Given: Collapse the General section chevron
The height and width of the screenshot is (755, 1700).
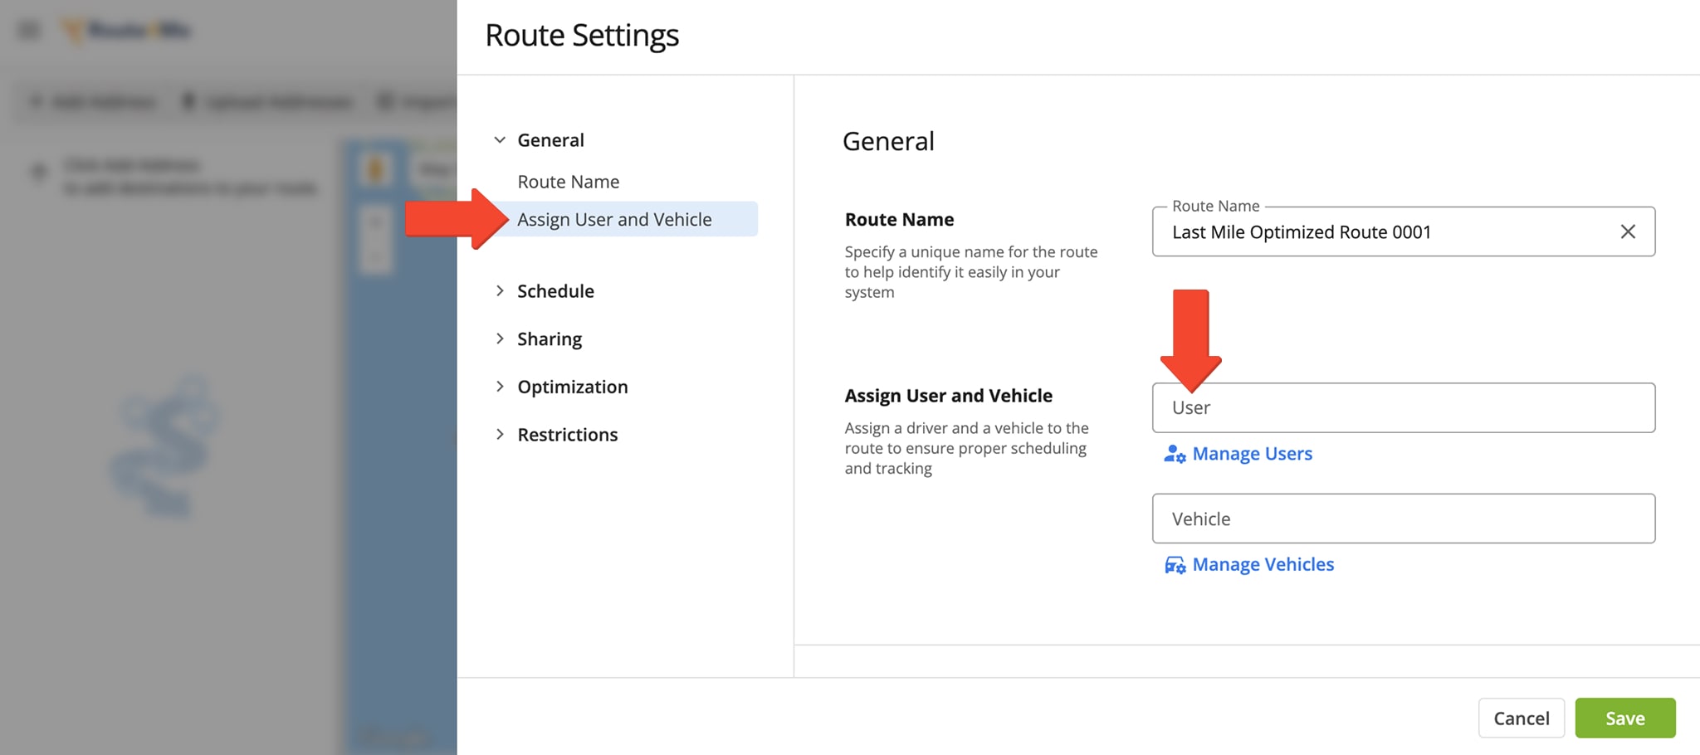Looking at the screenshot, I should 500,140.
